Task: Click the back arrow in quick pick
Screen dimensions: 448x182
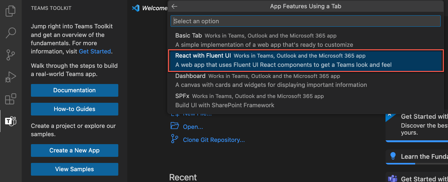Action: (x=174, y=6)
